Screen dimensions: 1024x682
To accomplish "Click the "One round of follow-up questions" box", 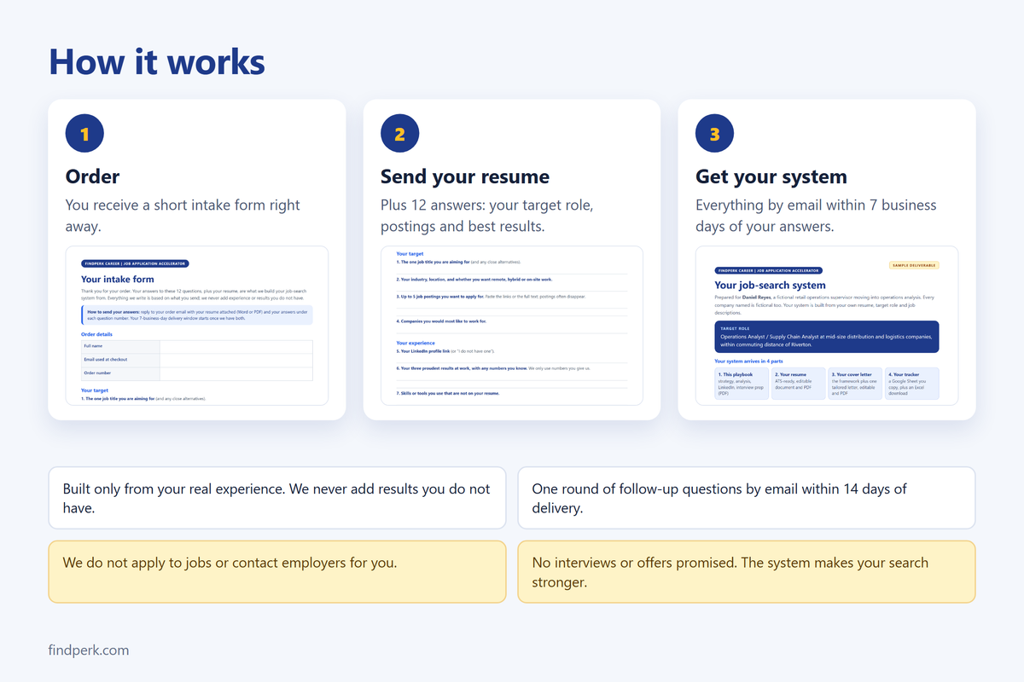I will click(747, 498).
